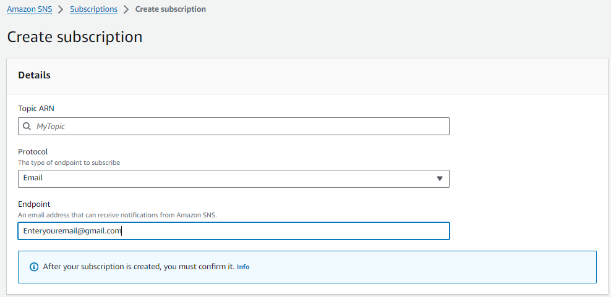Screen dimensions: 611x297
Task: Click the 'Create subscription' page title
Action: pos(75,37)
